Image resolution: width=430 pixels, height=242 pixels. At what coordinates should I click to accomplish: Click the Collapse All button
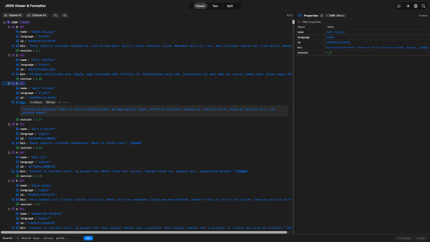(37, 16)
